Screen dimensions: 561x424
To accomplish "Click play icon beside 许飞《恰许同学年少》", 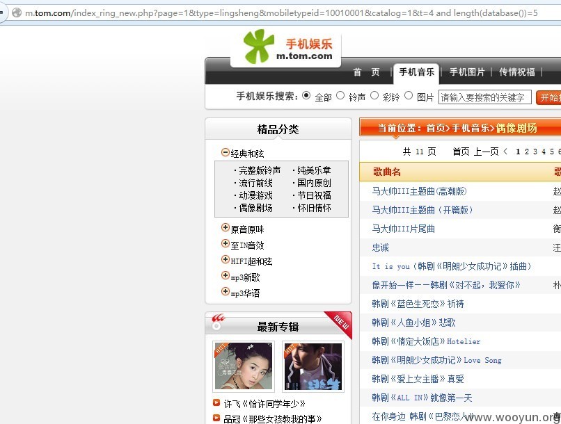I will coord(216,402).
